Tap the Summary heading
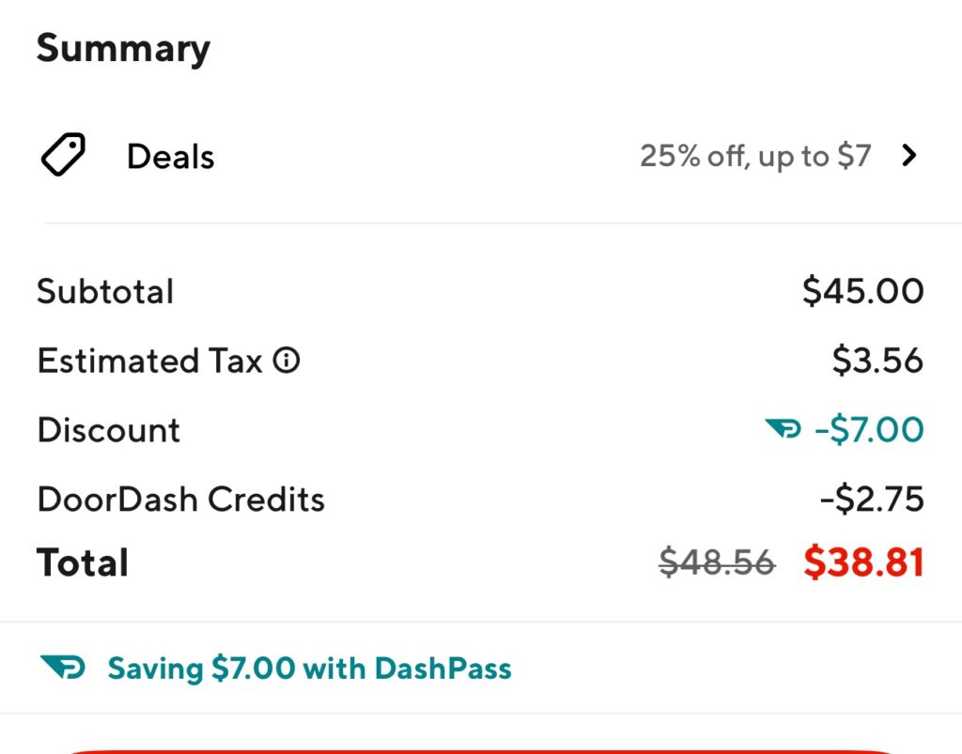 (123, 49)
